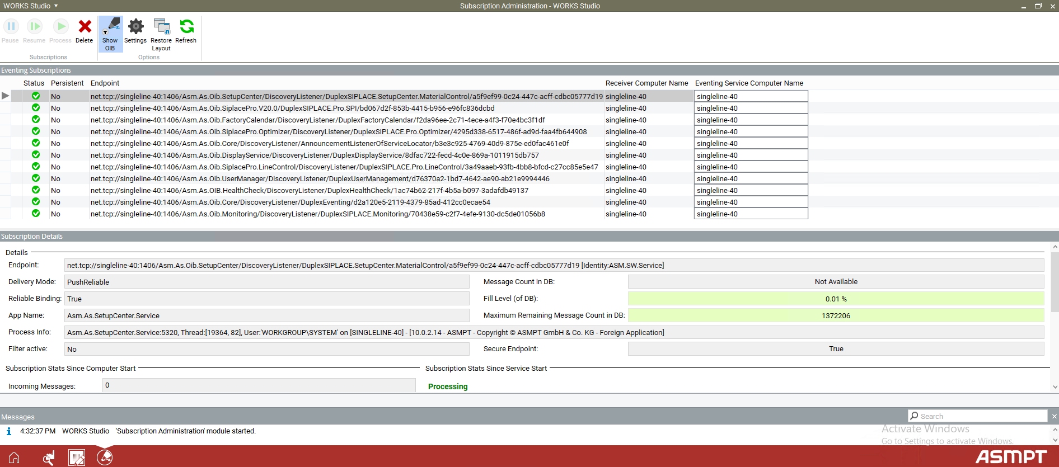Click the status check icon for the HealthCheck row
Viewport: 1059px width, 467px height.
click(x=36, y=190)
